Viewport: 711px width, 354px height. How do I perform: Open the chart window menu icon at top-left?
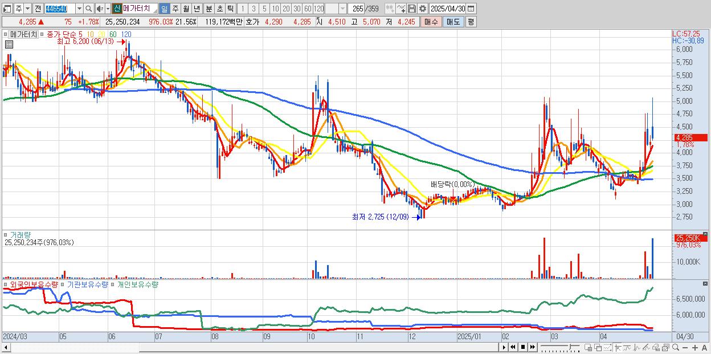coord(7,9)
